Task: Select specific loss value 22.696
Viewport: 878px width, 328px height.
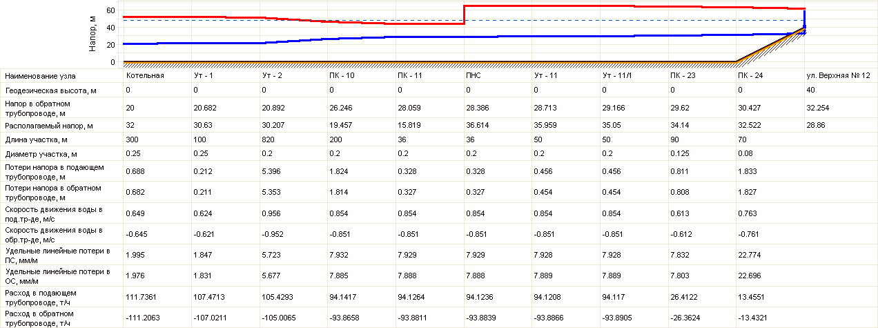Action: coord(750,276)
